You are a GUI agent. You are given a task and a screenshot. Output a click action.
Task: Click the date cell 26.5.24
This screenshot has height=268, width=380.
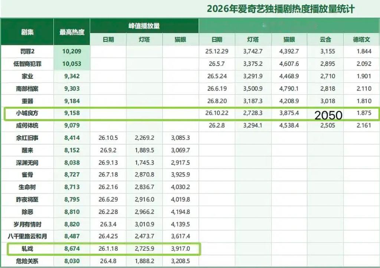(217, 76)
